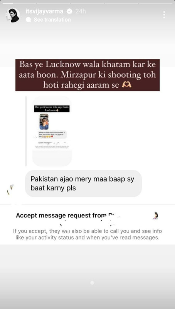Click the 24h timestamp label
Viewport: 175px width, 309px height.
click(x=81, y=12)
